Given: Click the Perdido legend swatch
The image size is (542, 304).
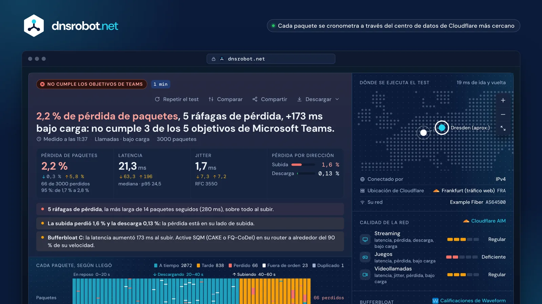Looking at the screenshot, I should click(230, 265).
